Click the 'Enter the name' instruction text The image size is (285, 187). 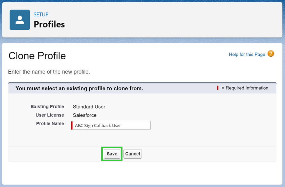(x=49, y=72)
